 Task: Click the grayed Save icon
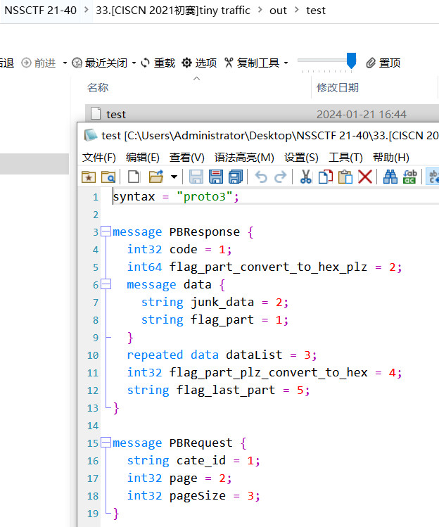tap(196, 177)
